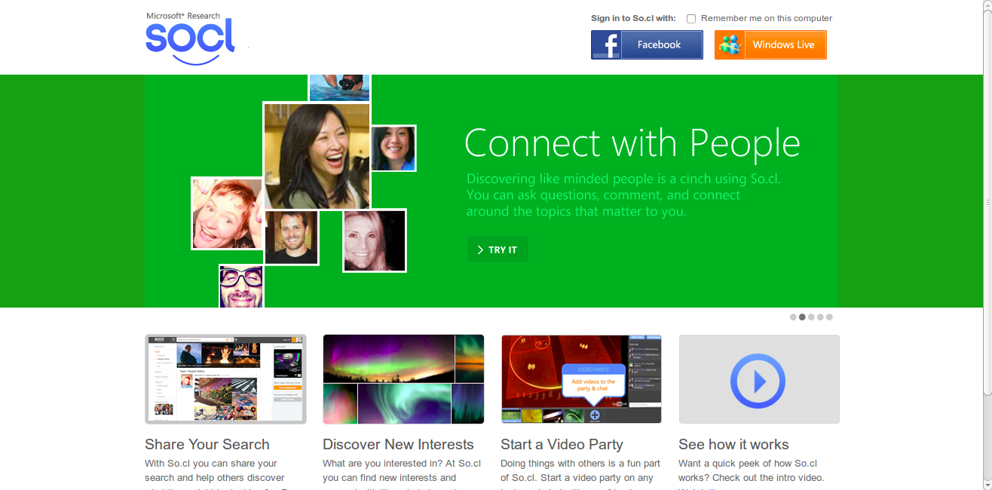
Task: Select the swimmer with goggles photo
Action: click(339, 87)
